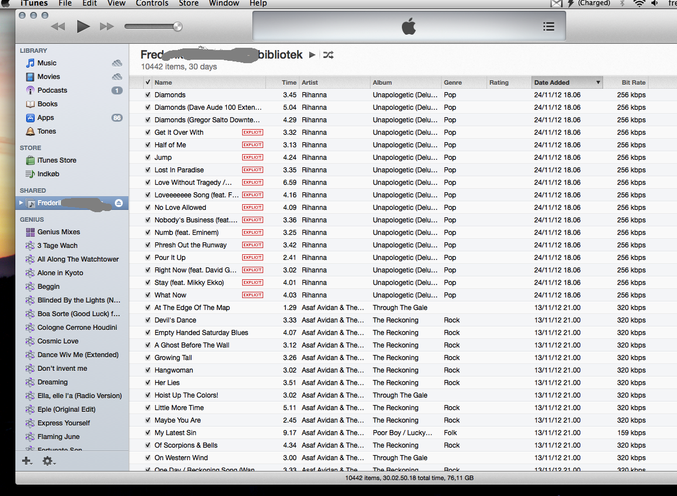
Task: Shuffle the shared library
Action: click(x=328, y=55)
